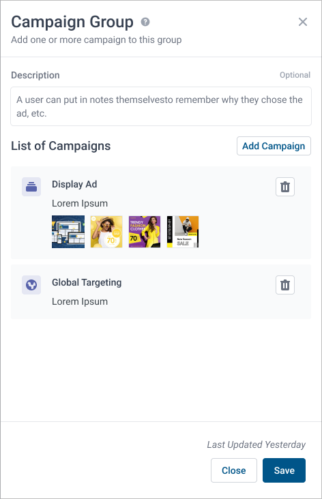The width and height of the screenshot is (322, 499).
Task: Select the orange New Season Sale thumbnail
Action: pos(183,232)
